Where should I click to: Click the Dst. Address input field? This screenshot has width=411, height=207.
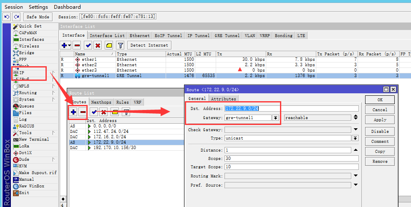click(x=292, y=108)
